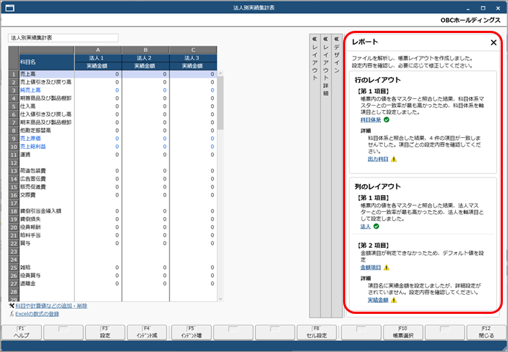508x352 pixels.
Task: Click the warning icon beside 実績金額 link
Action: [394, 300]
